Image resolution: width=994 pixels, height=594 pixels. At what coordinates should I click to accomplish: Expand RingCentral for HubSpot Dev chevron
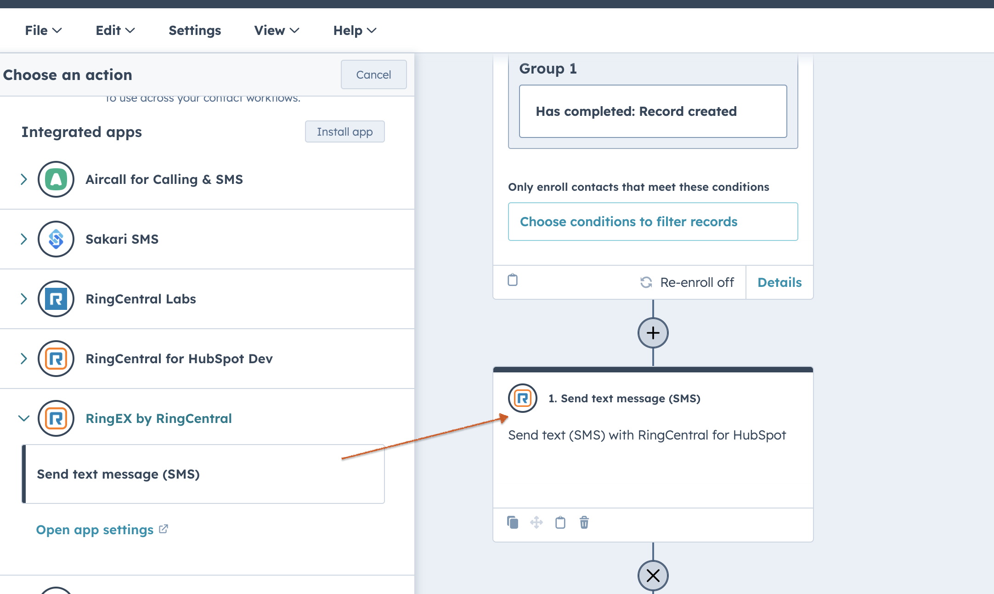(24, 359)
